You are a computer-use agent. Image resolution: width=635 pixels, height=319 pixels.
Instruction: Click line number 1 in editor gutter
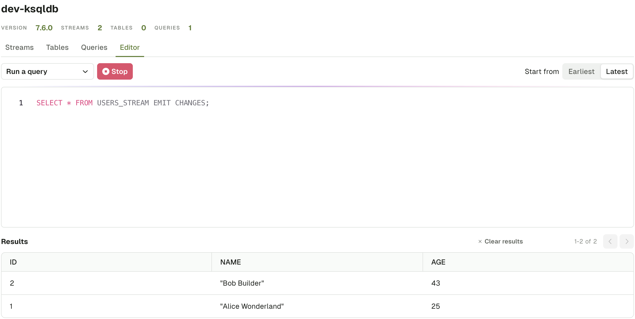coord(21,103)
